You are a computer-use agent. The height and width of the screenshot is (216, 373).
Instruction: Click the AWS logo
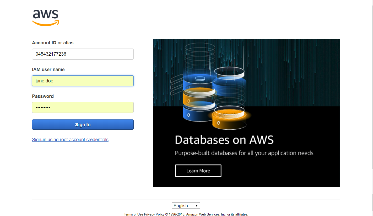(46, 18)
